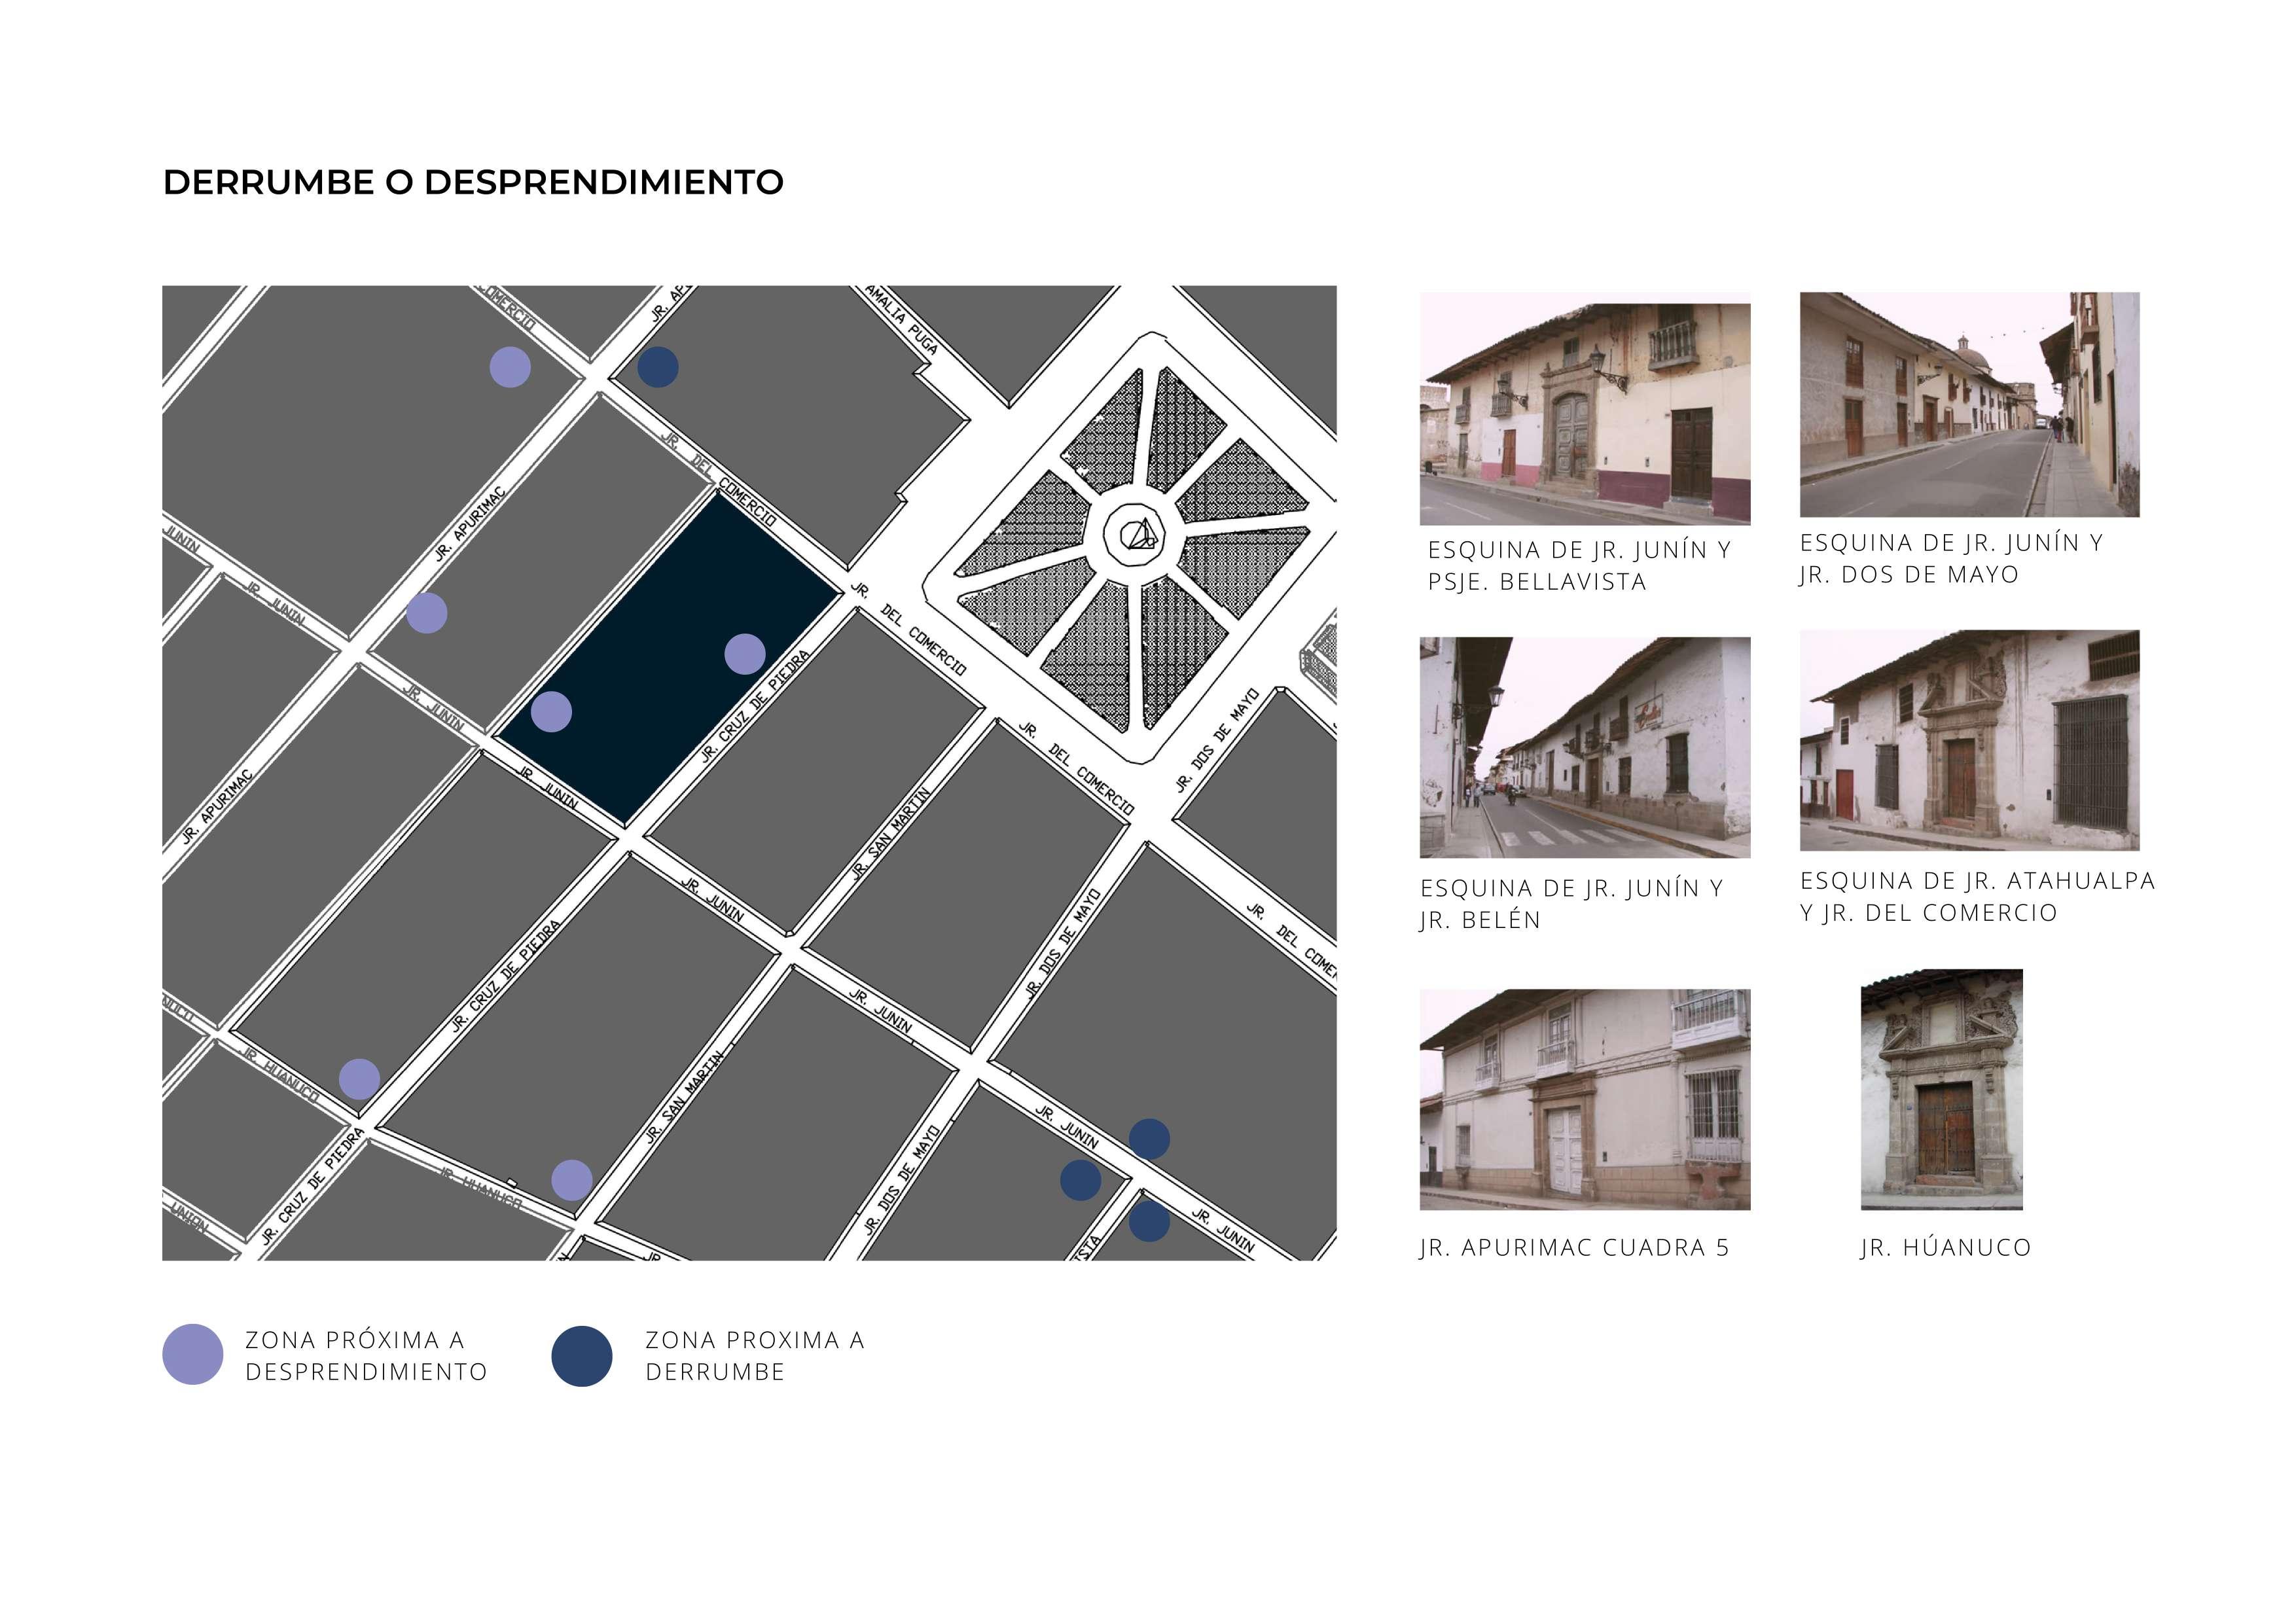Click the purple dot near Jr. Cruz de Piedra in dark block
The image size is (2296, 1623).
[x=744, y=654]
